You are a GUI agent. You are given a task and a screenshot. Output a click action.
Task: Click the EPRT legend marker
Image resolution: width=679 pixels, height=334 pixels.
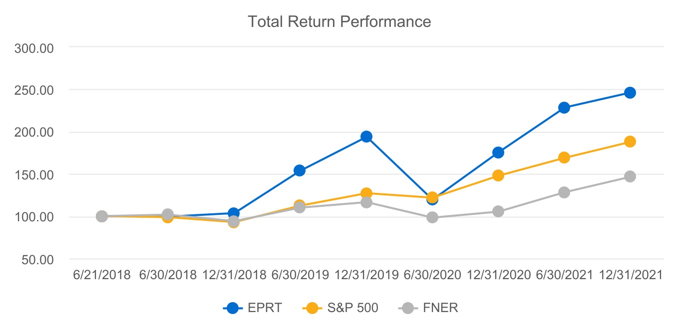pos(232,308)
